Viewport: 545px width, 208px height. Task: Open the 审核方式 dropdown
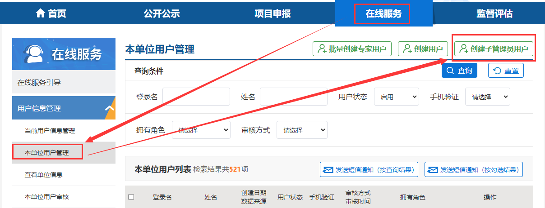[x=302, y=130]
